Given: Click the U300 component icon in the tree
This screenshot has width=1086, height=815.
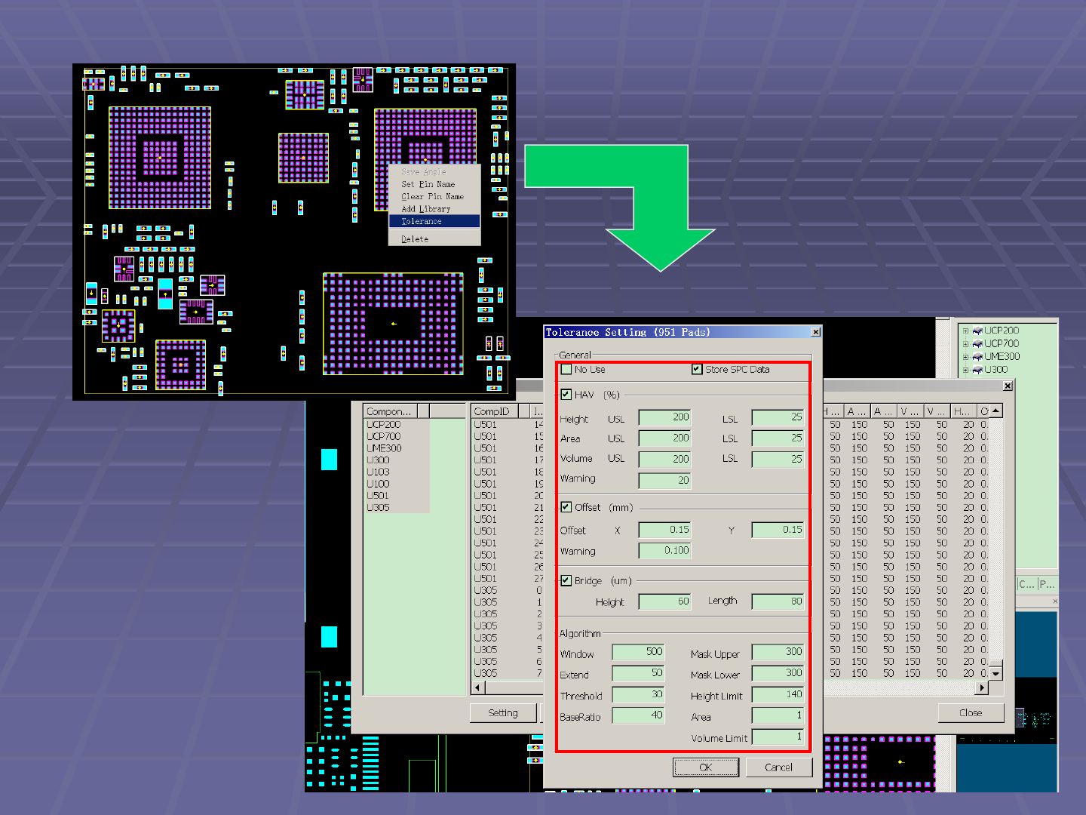Looking at the screenshot, I should coord(977,370).
